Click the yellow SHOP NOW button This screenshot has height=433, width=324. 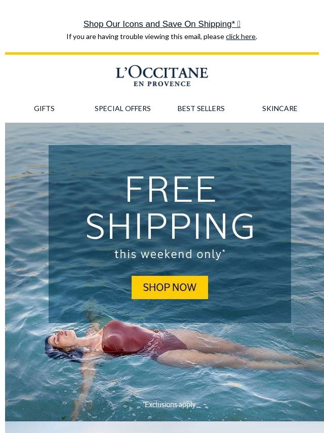click(x=170, y=287)
